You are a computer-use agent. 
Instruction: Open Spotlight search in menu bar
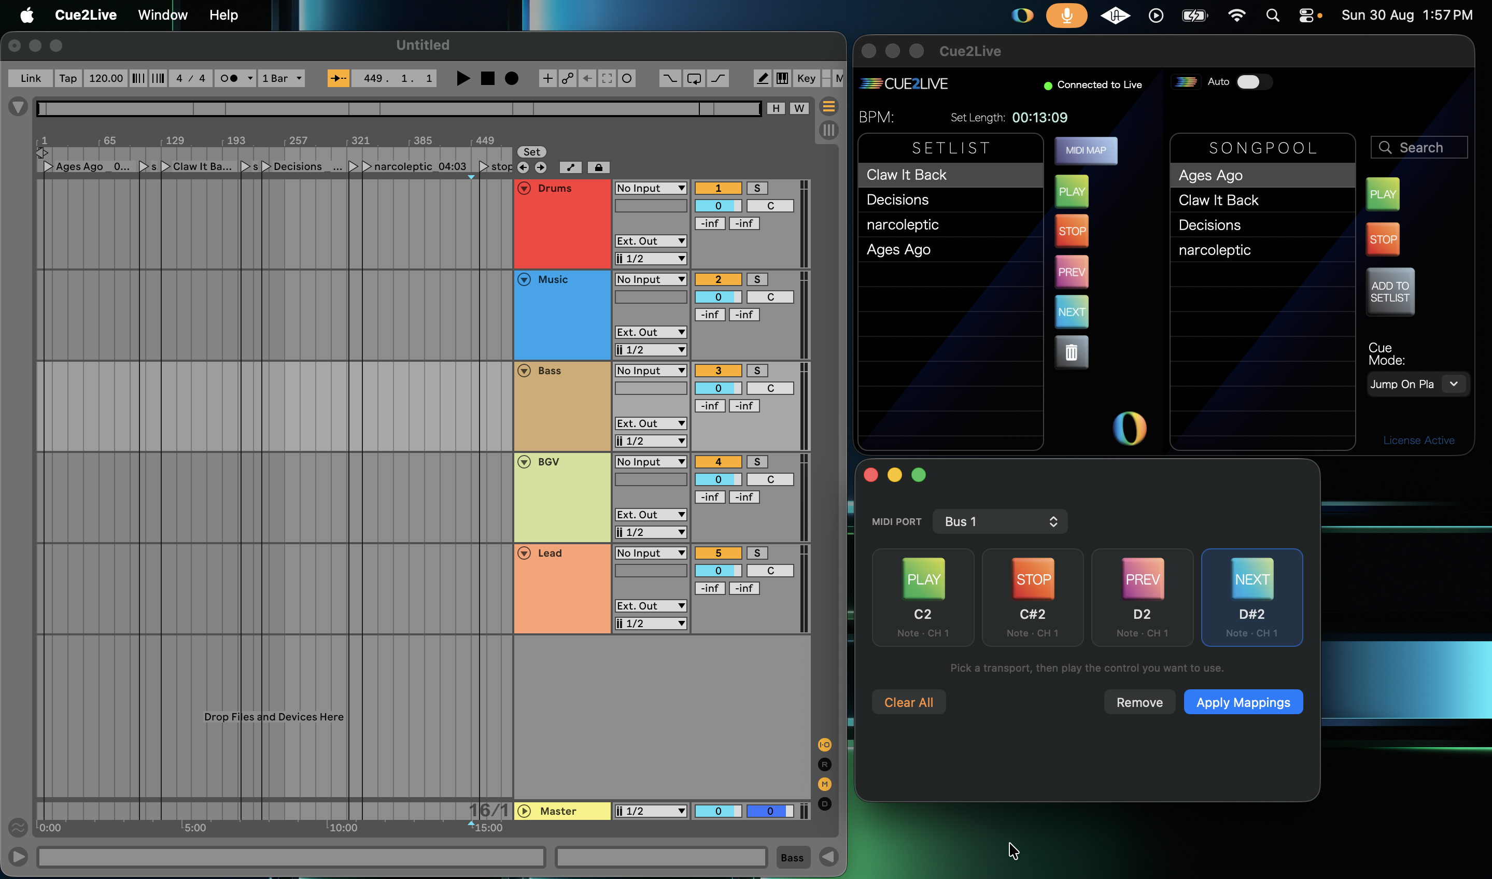pos(1273,16)
